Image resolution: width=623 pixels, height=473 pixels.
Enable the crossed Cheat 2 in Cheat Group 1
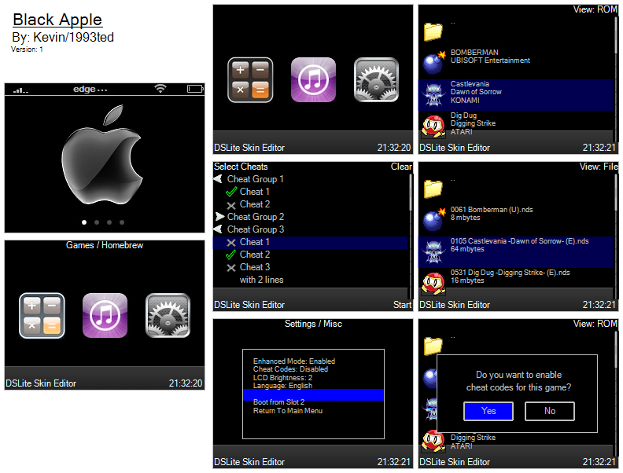(x=231, y=205)
